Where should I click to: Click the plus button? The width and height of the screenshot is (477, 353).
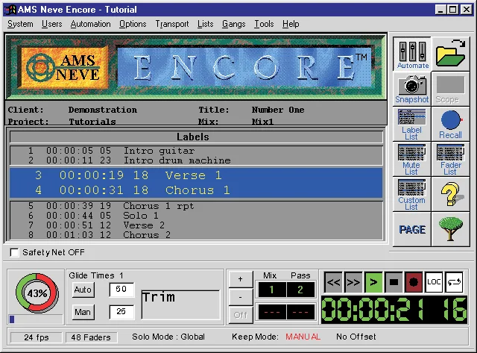[x=241, y=279]
